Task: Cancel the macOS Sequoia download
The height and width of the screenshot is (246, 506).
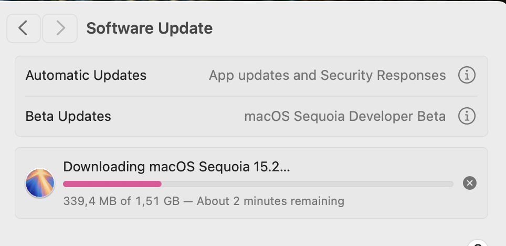Action: (x=470, y=183)
